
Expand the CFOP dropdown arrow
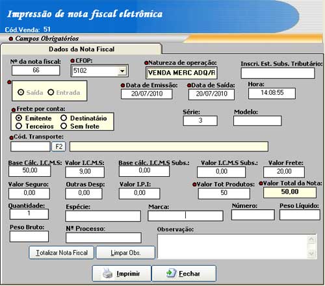(122, 71)
